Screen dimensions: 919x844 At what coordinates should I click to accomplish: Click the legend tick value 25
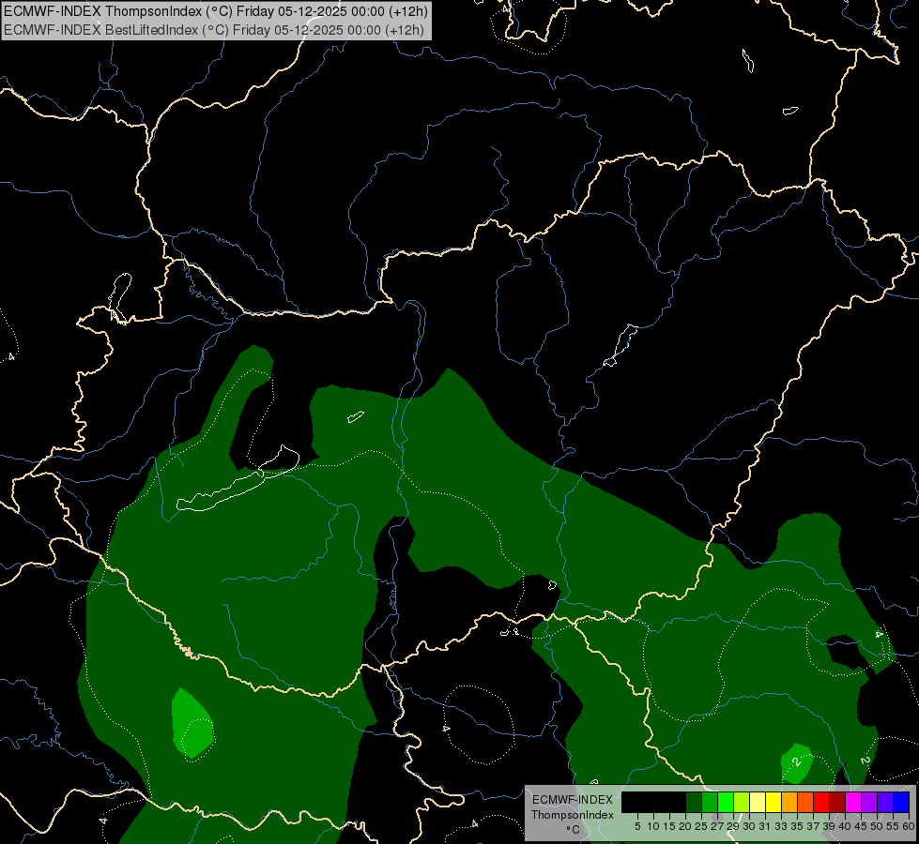[701, 826]
